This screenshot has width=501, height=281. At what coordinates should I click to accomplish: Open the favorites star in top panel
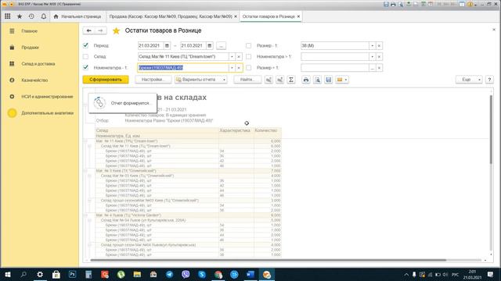coord(20,16)
